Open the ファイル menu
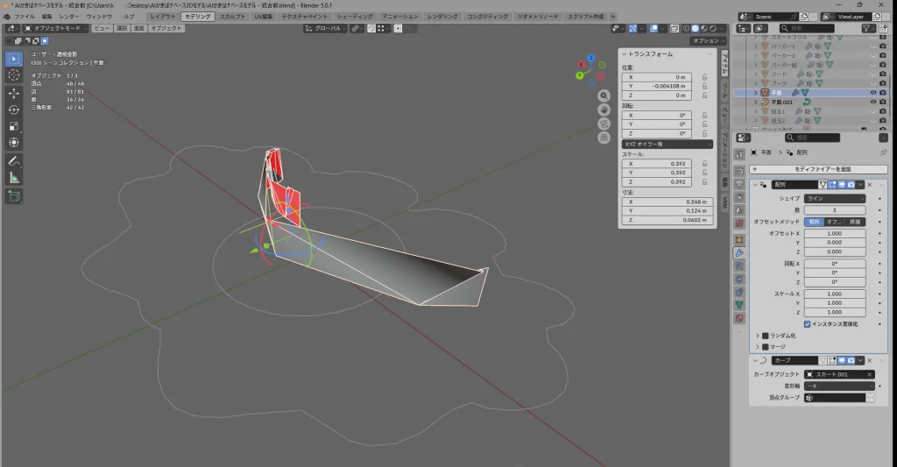The image size is (897, 467). pyautogui.click(x=25, y=17)
